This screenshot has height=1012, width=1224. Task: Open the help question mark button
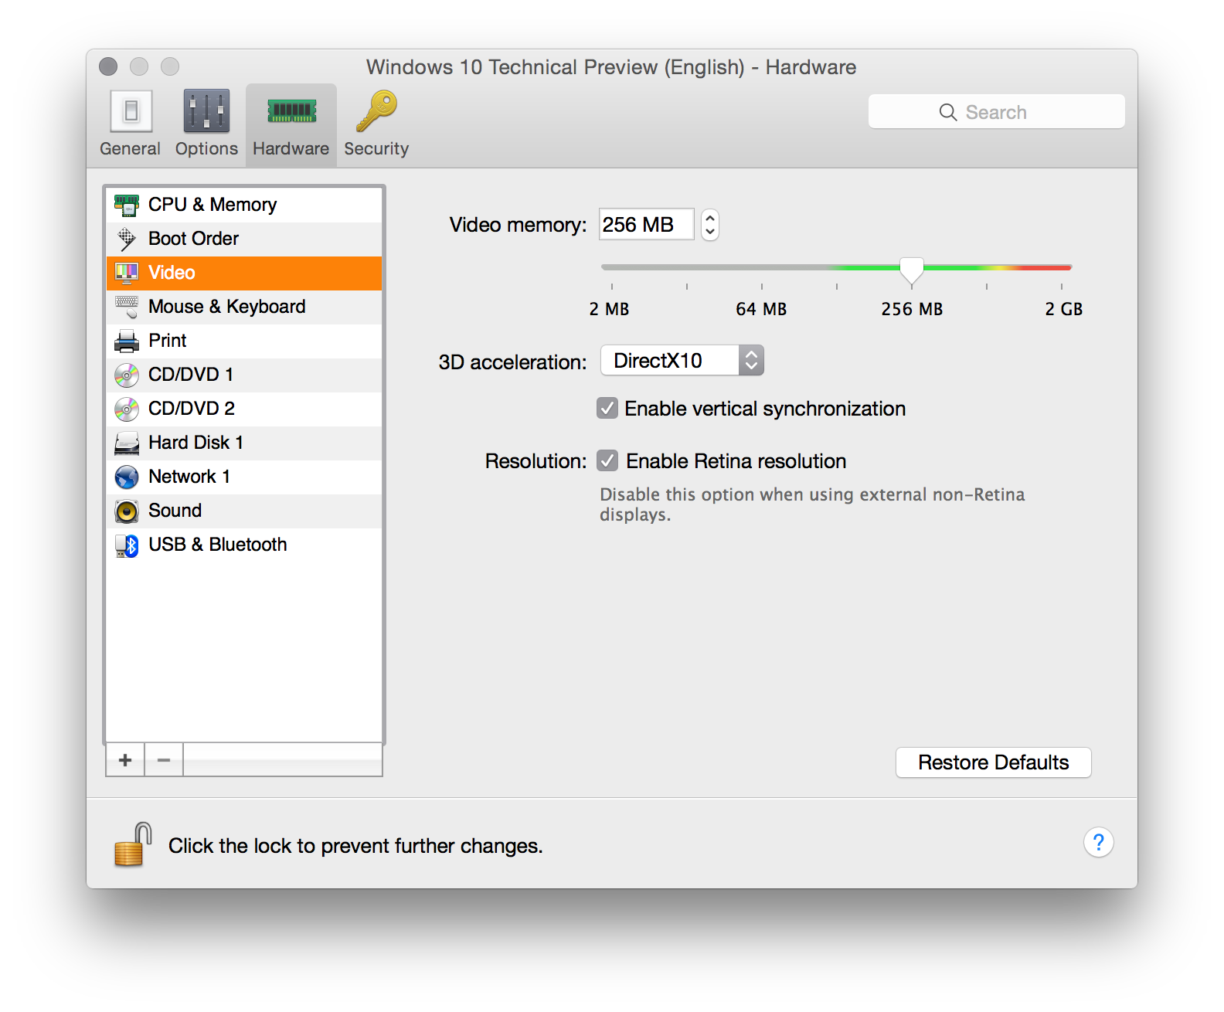click(x=1098, y=842)
